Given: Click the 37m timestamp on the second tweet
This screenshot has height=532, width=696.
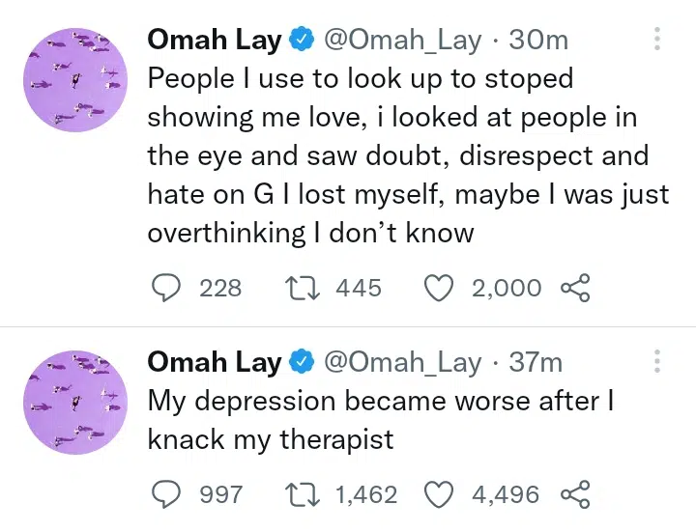Looking at the screenshot, I should [536, 362].
